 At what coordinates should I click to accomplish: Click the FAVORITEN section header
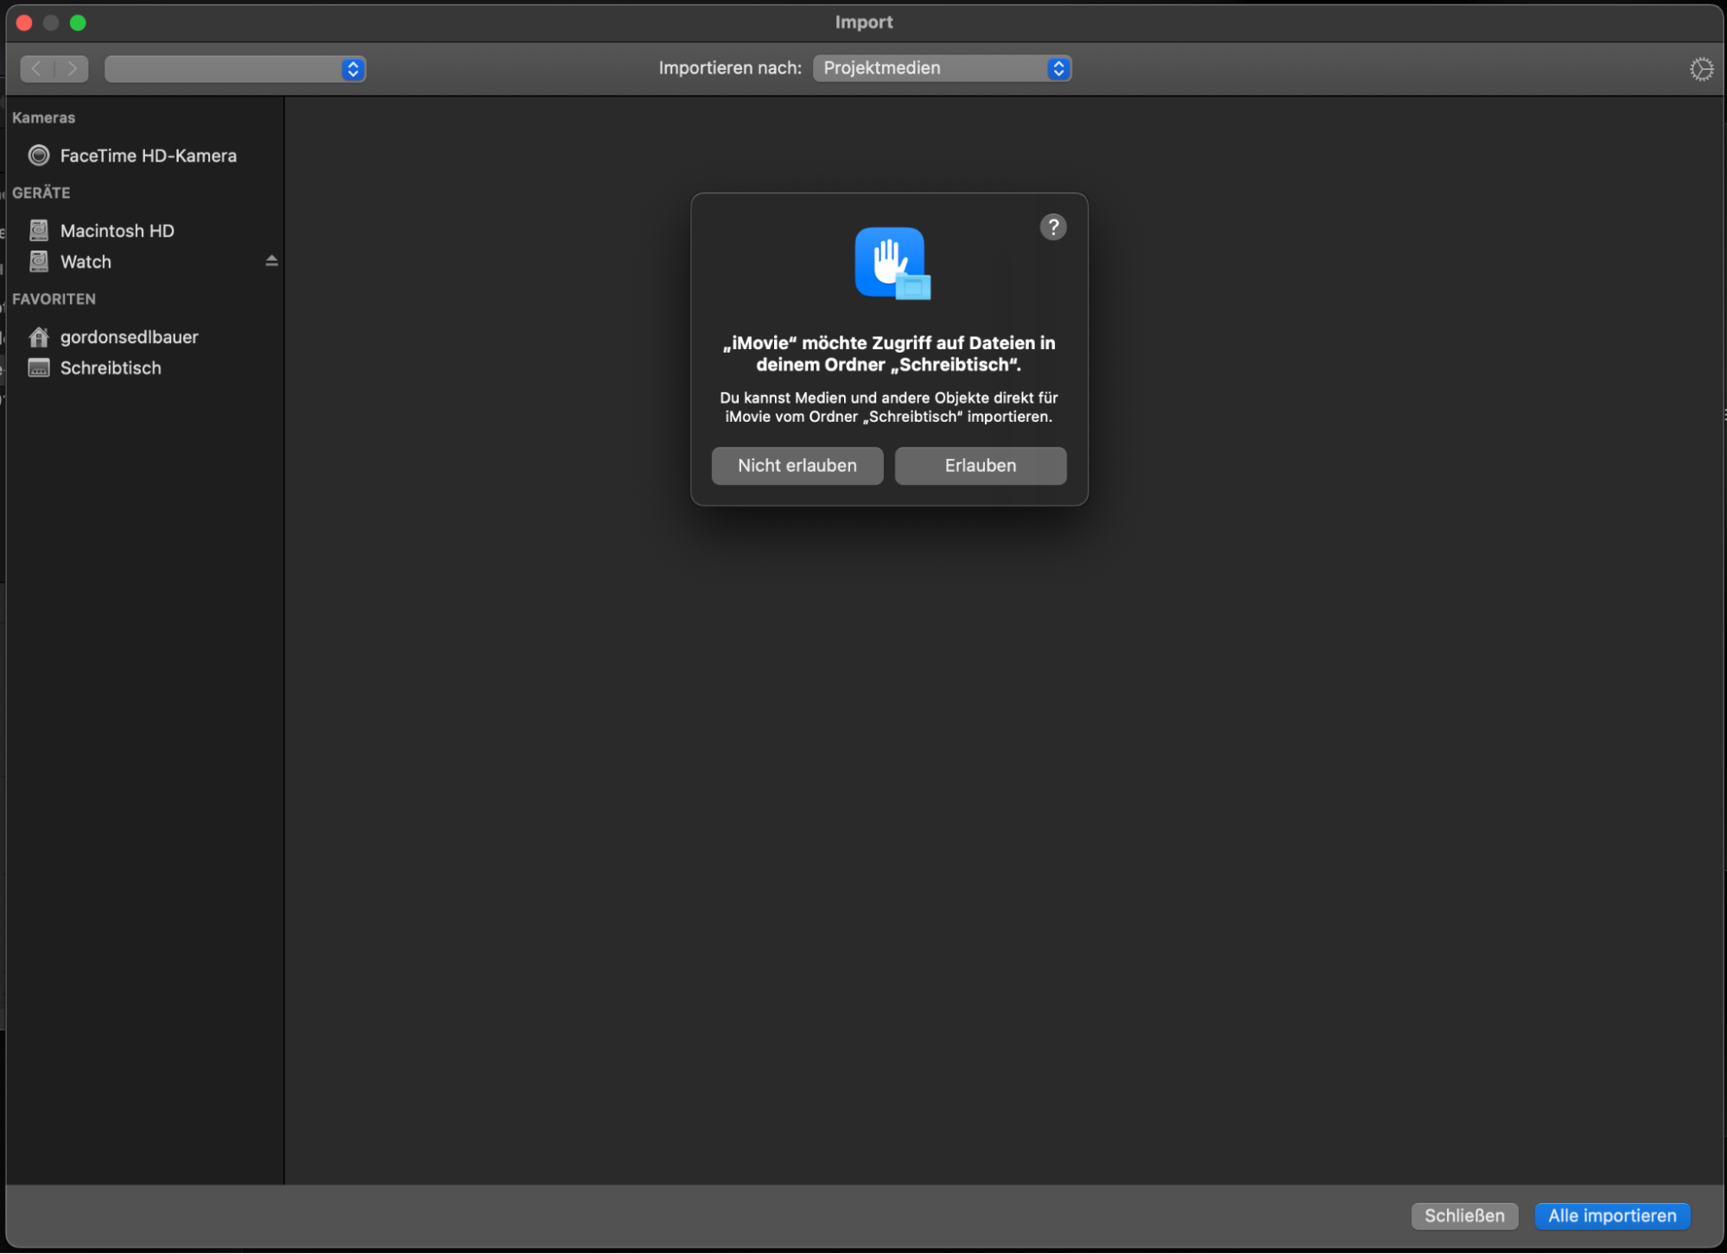click(54, 299)
